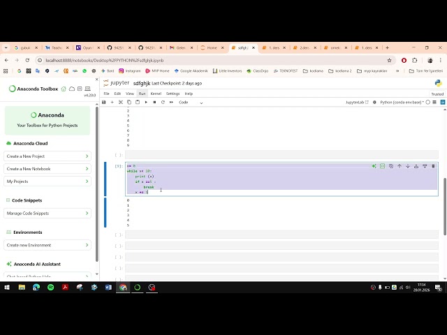The image size is (447, 335).
Task: Show more bookmarks with the double chevron
Action: tap(397, 71)
